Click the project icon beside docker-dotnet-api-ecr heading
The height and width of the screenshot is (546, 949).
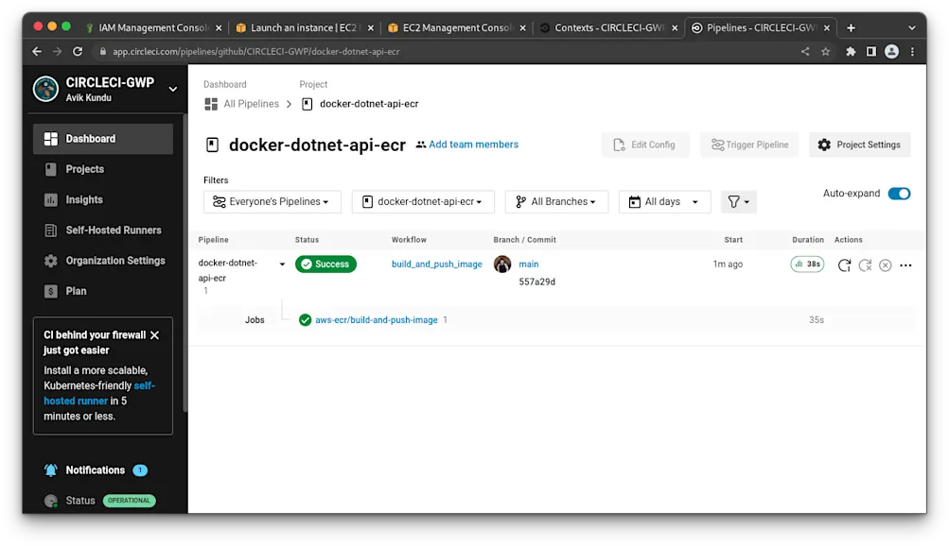click(x=213, y=145)
